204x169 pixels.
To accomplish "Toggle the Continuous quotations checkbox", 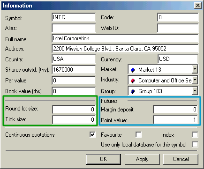I will [x=92, y=134].
